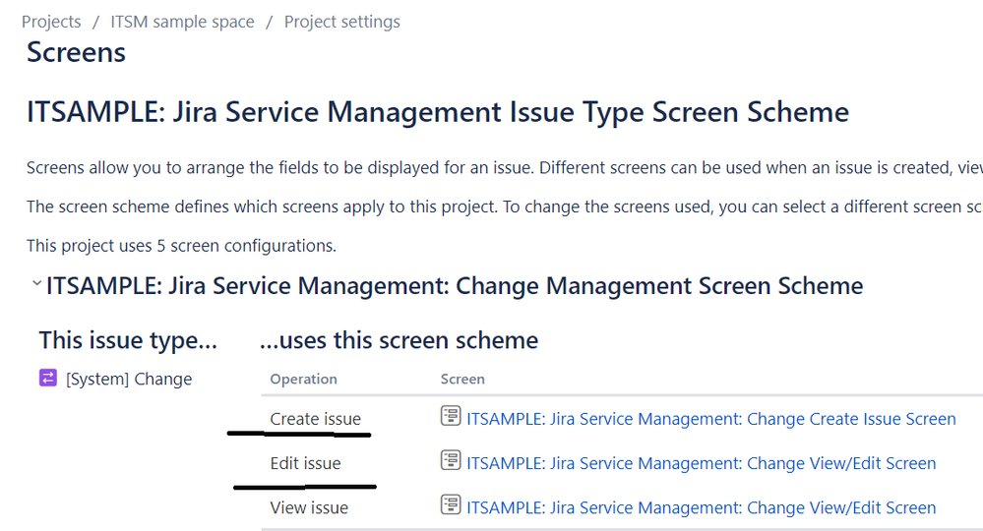Open the Change Create Issue Screen link
Viewport: 983px width, 531px height.
710,419
